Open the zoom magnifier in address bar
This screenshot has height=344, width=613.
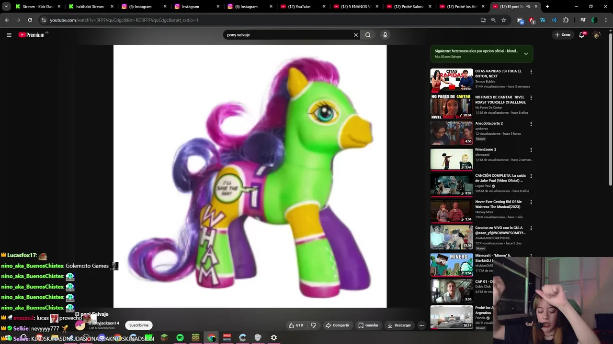[493, 20]
